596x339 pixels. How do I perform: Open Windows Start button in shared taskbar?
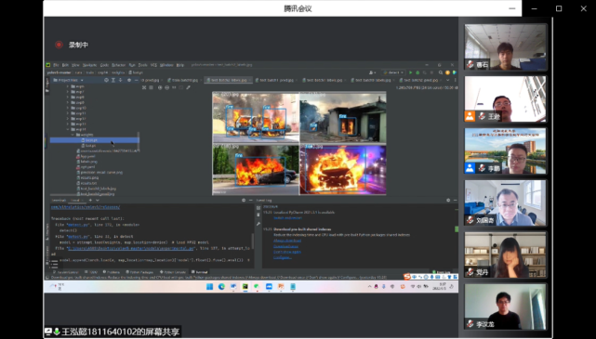click(209, 287)
